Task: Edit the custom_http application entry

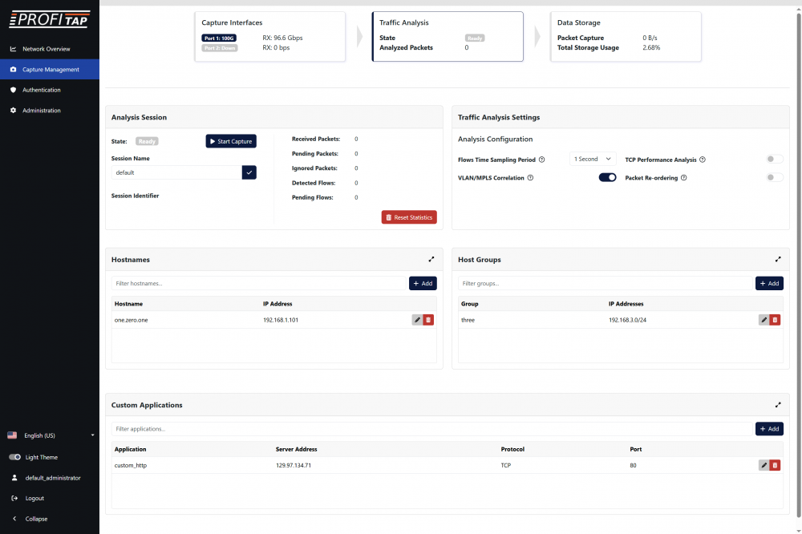Action: click(764, 465)
